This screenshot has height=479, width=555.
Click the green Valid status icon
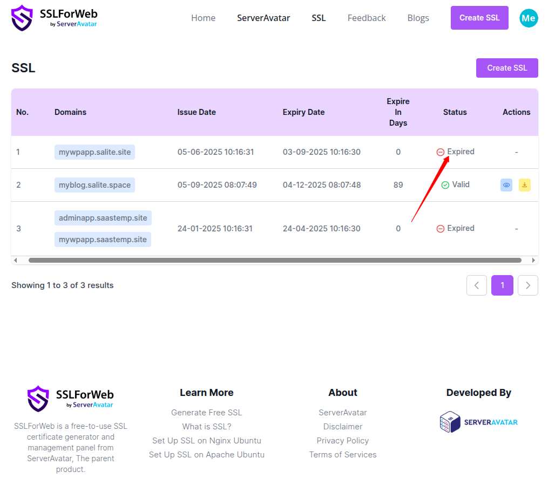[445, 184]
